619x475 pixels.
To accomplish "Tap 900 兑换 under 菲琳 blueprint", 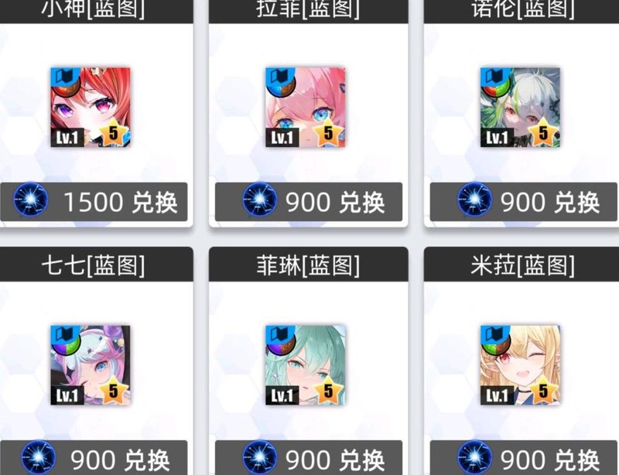I will pyautogui.click(x=309, y=458).
